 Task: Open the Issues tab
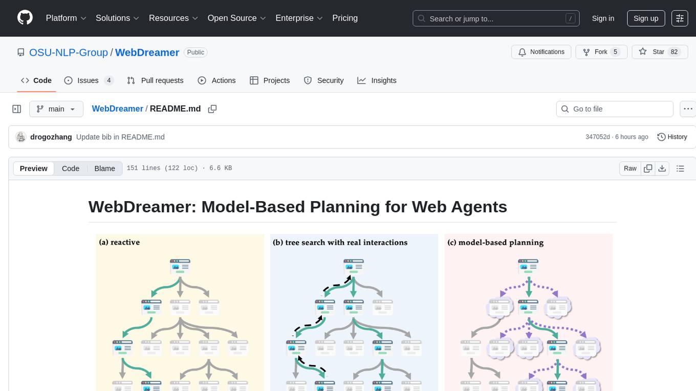point(88,80)
